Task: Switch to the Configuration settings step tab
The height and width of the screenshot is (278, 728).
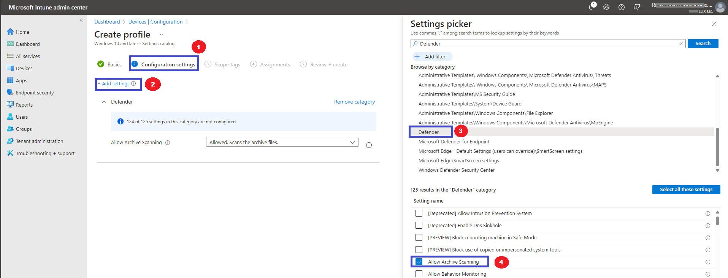Action: click(164, 64)
